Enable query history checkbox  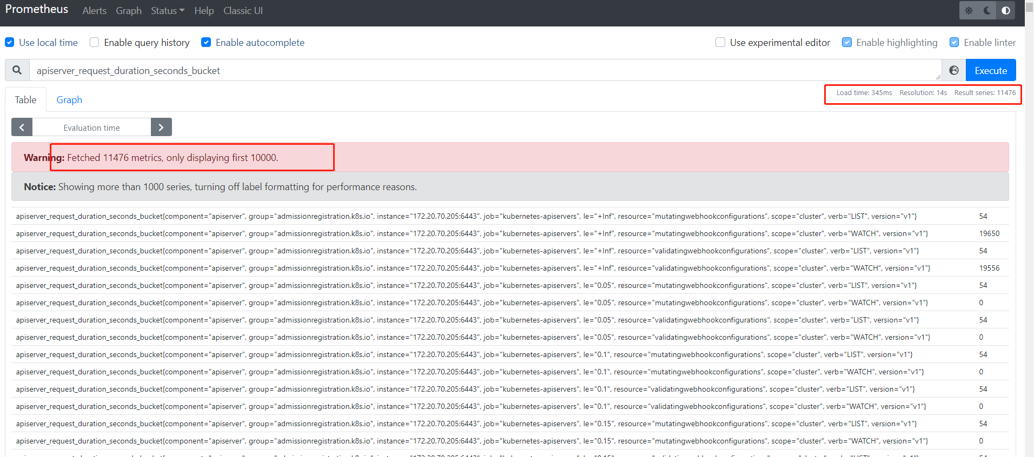pyautogui.click(x=95, y=42)
